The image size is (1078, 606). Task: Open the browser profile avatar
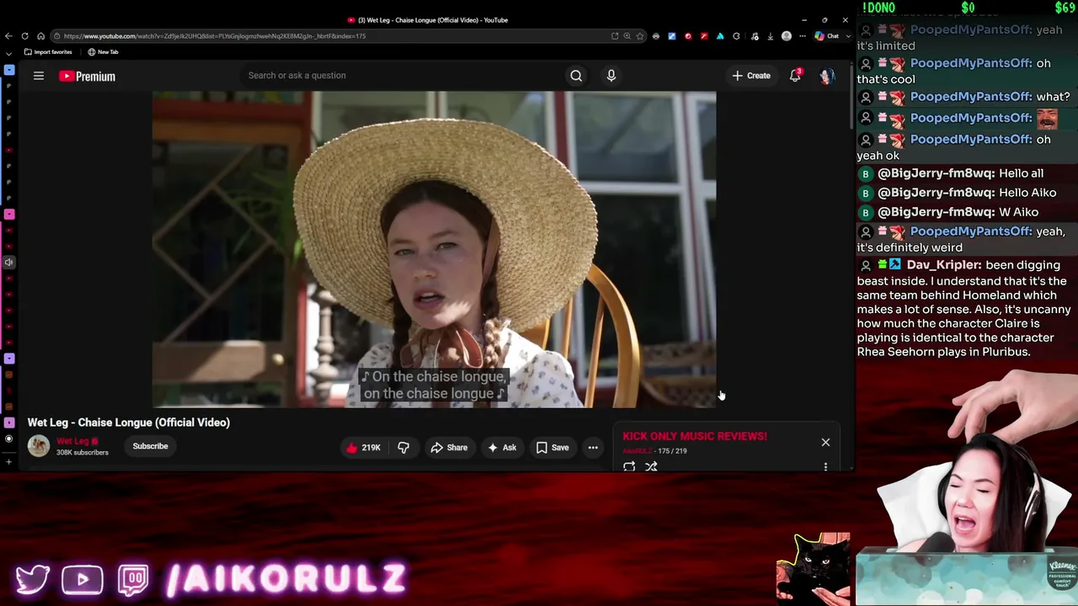(x=787, y=36)
